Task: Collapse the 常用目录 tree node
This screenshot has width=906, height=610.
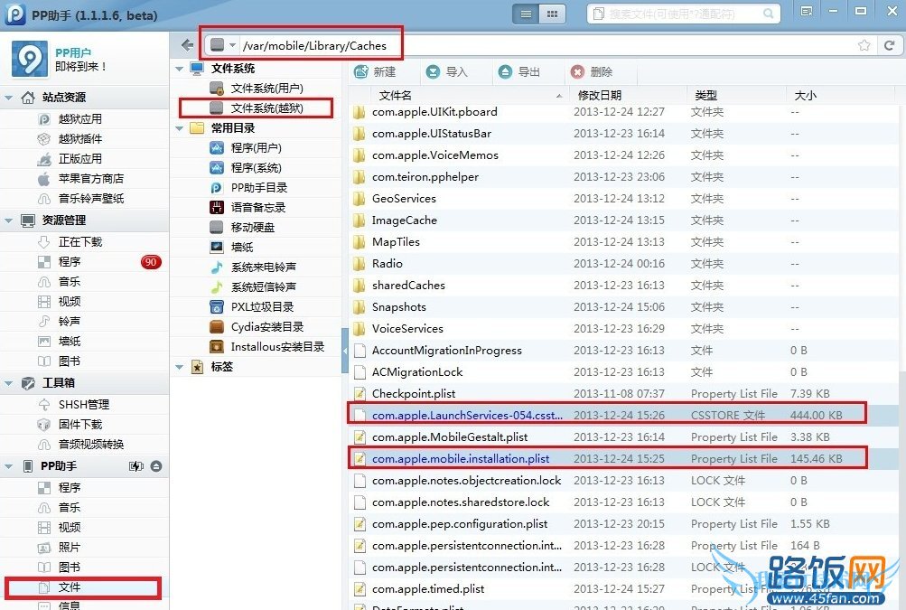Action: pyautogui.click(x=180, y=128)
